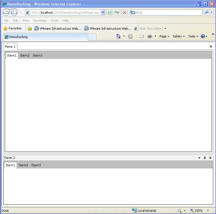Click the Home house icon

pos(118,36)
